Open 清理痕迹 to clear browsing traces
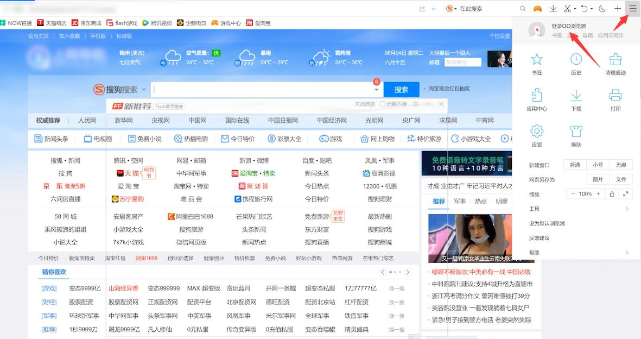Image resolution: width=641 pixels, height=339 pixels. click(615, 62)
